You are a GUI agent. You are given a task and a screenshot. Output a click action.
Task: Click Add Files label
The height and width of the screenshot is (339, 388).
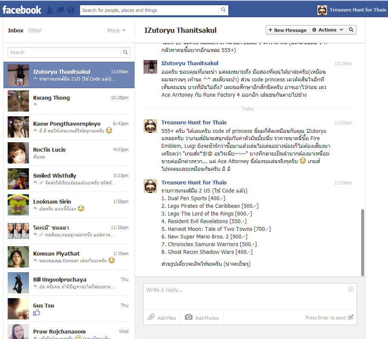167,318
